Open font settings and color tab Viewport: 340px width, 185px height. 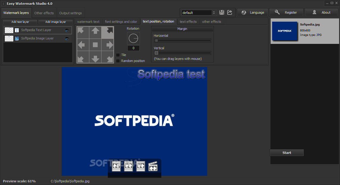(121, 22)
